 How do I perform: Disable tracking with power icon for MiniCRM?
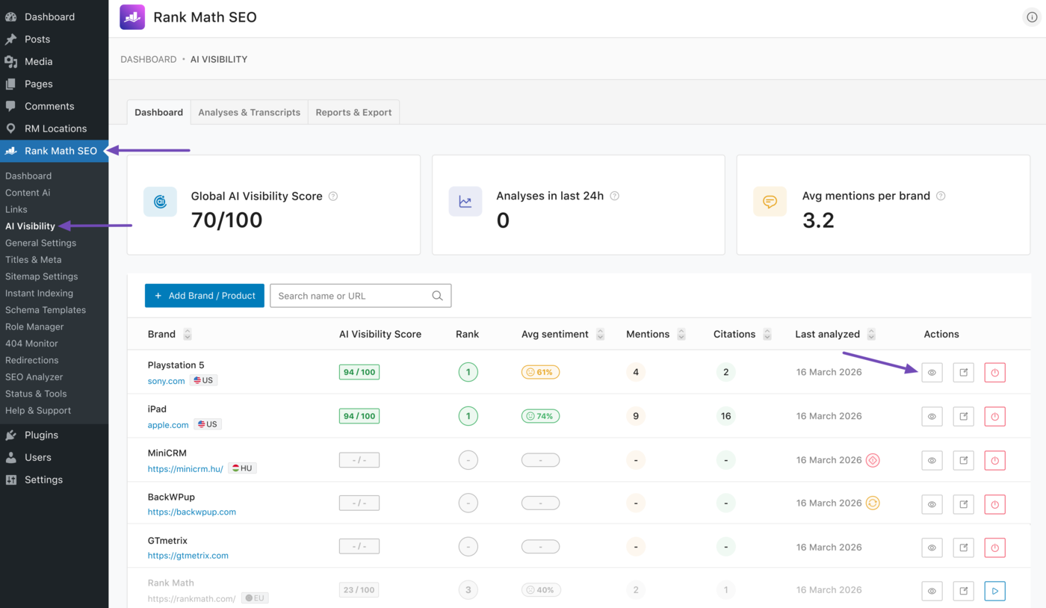[995, 460]
